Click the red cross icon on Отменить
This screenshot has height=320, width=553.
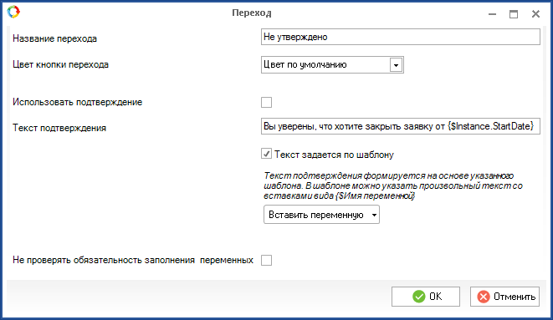pyautogui.click(x=484, y=297)
